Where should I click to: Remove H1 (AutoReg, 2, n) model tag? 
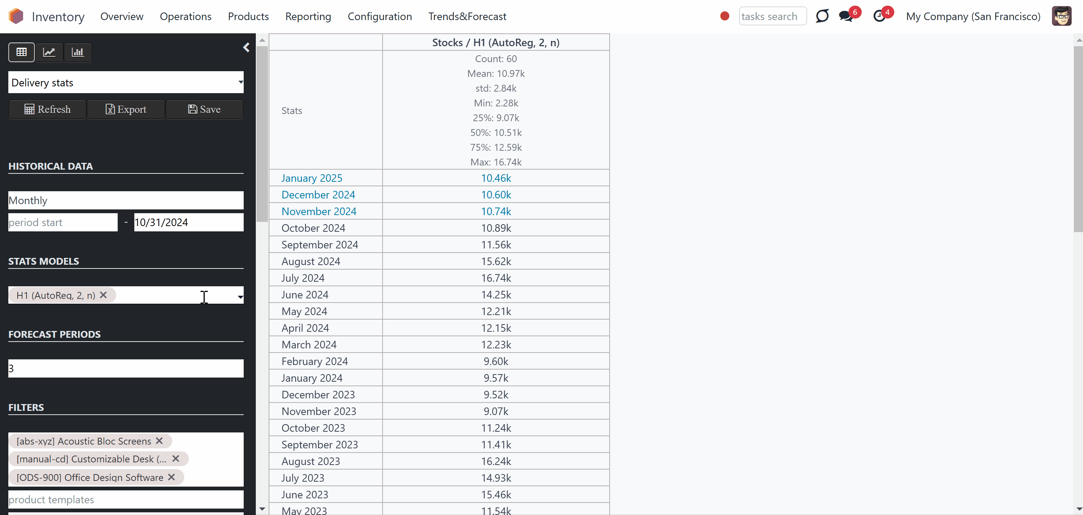click(103, 295)
